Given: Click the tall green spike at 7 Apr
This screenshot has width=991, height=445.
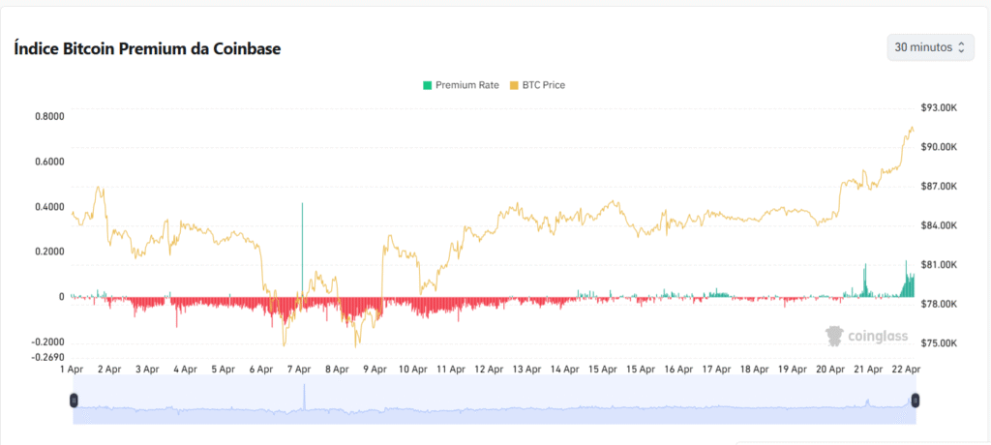Looking at the screenshot, I should pyautogui.click(x=302, y=250).
